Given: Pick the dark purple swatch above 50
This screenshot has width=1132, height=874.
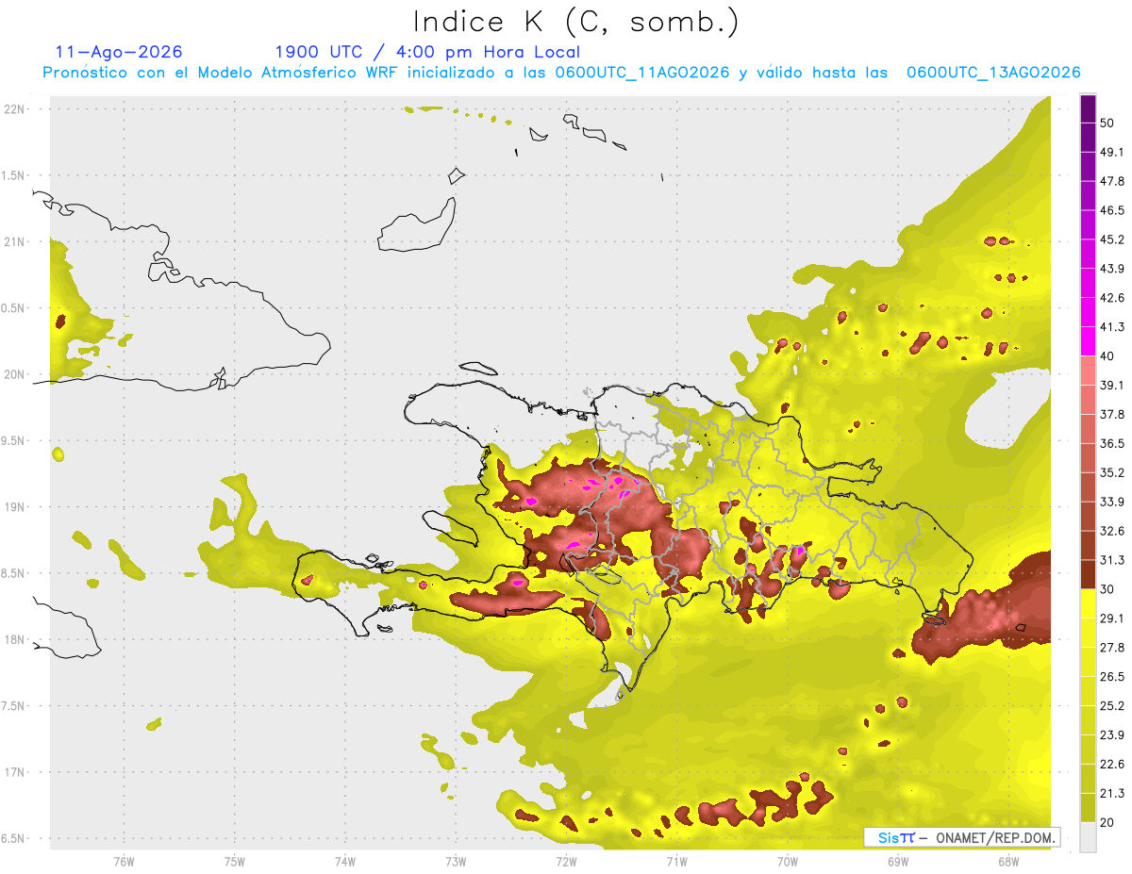Looking at the screenshot, I should click(1088, 108).
